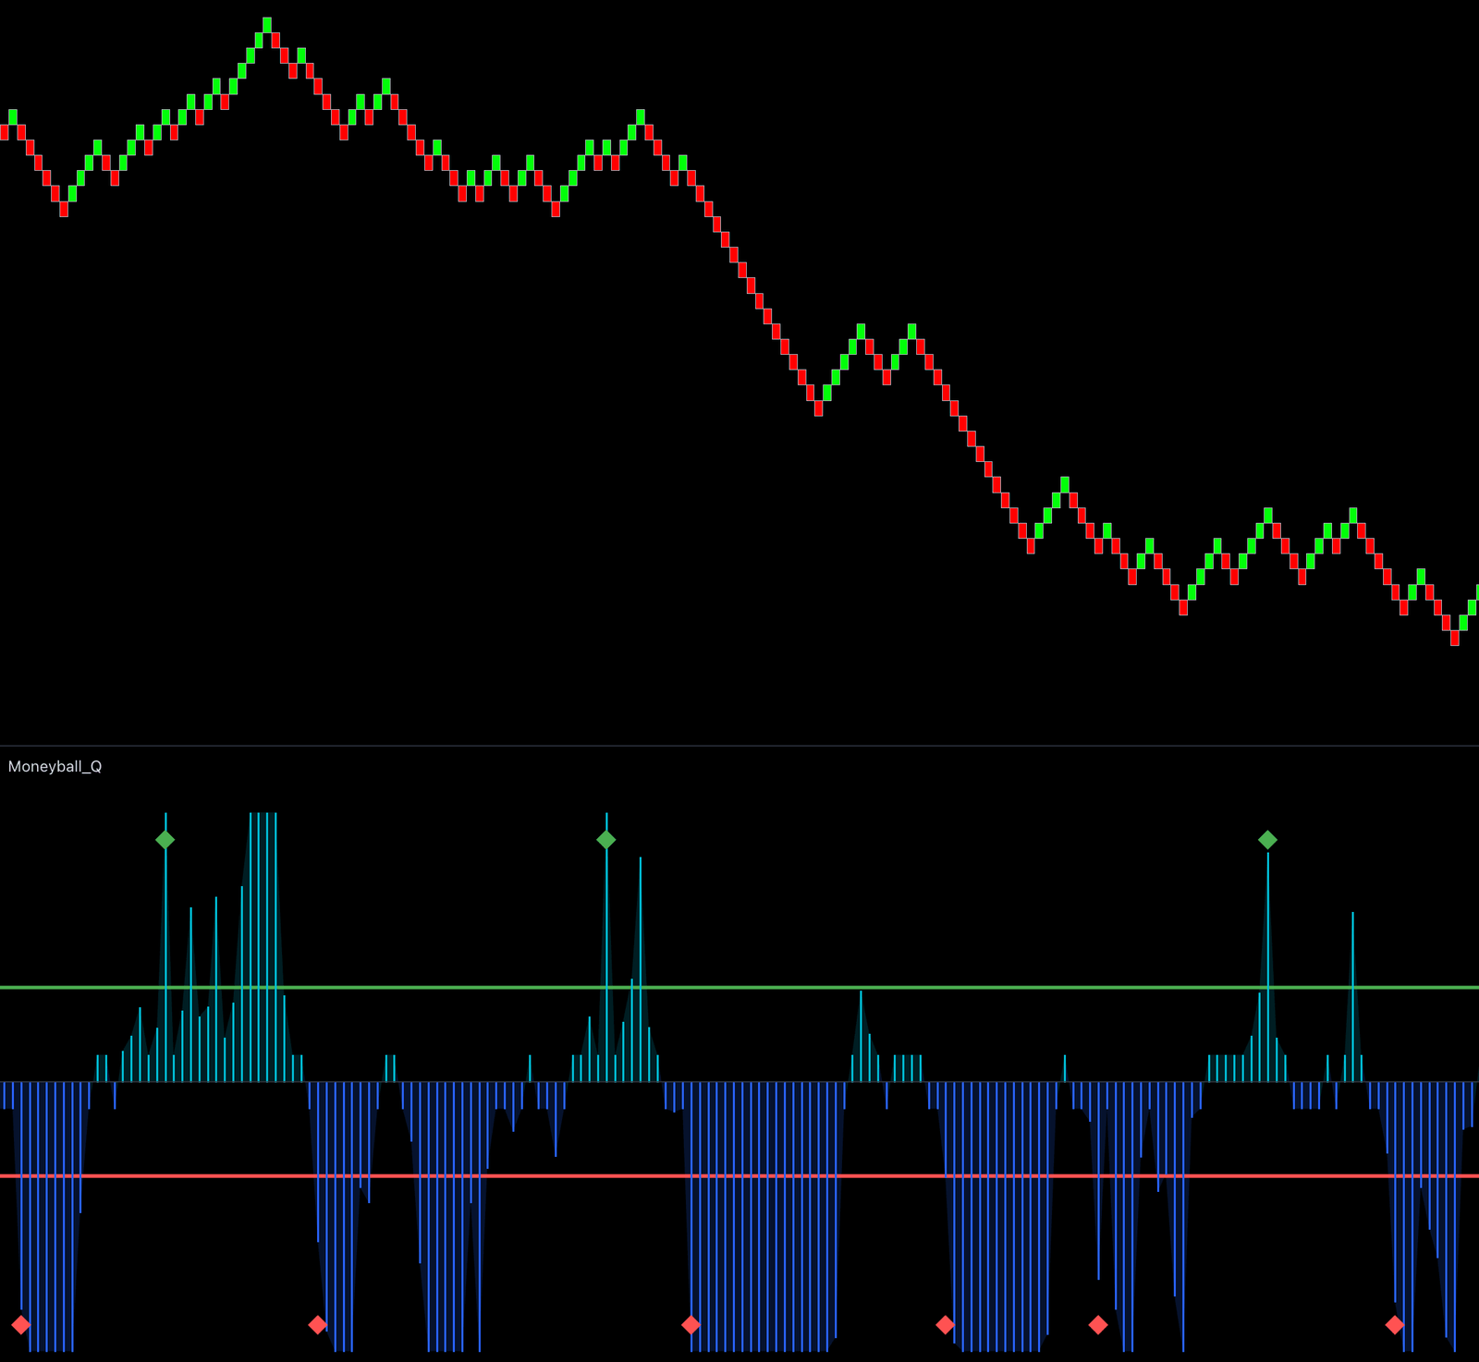
Task: Click the peak green Renko brick at chart top
Action: pyautogui.click(x=266, y=23)
